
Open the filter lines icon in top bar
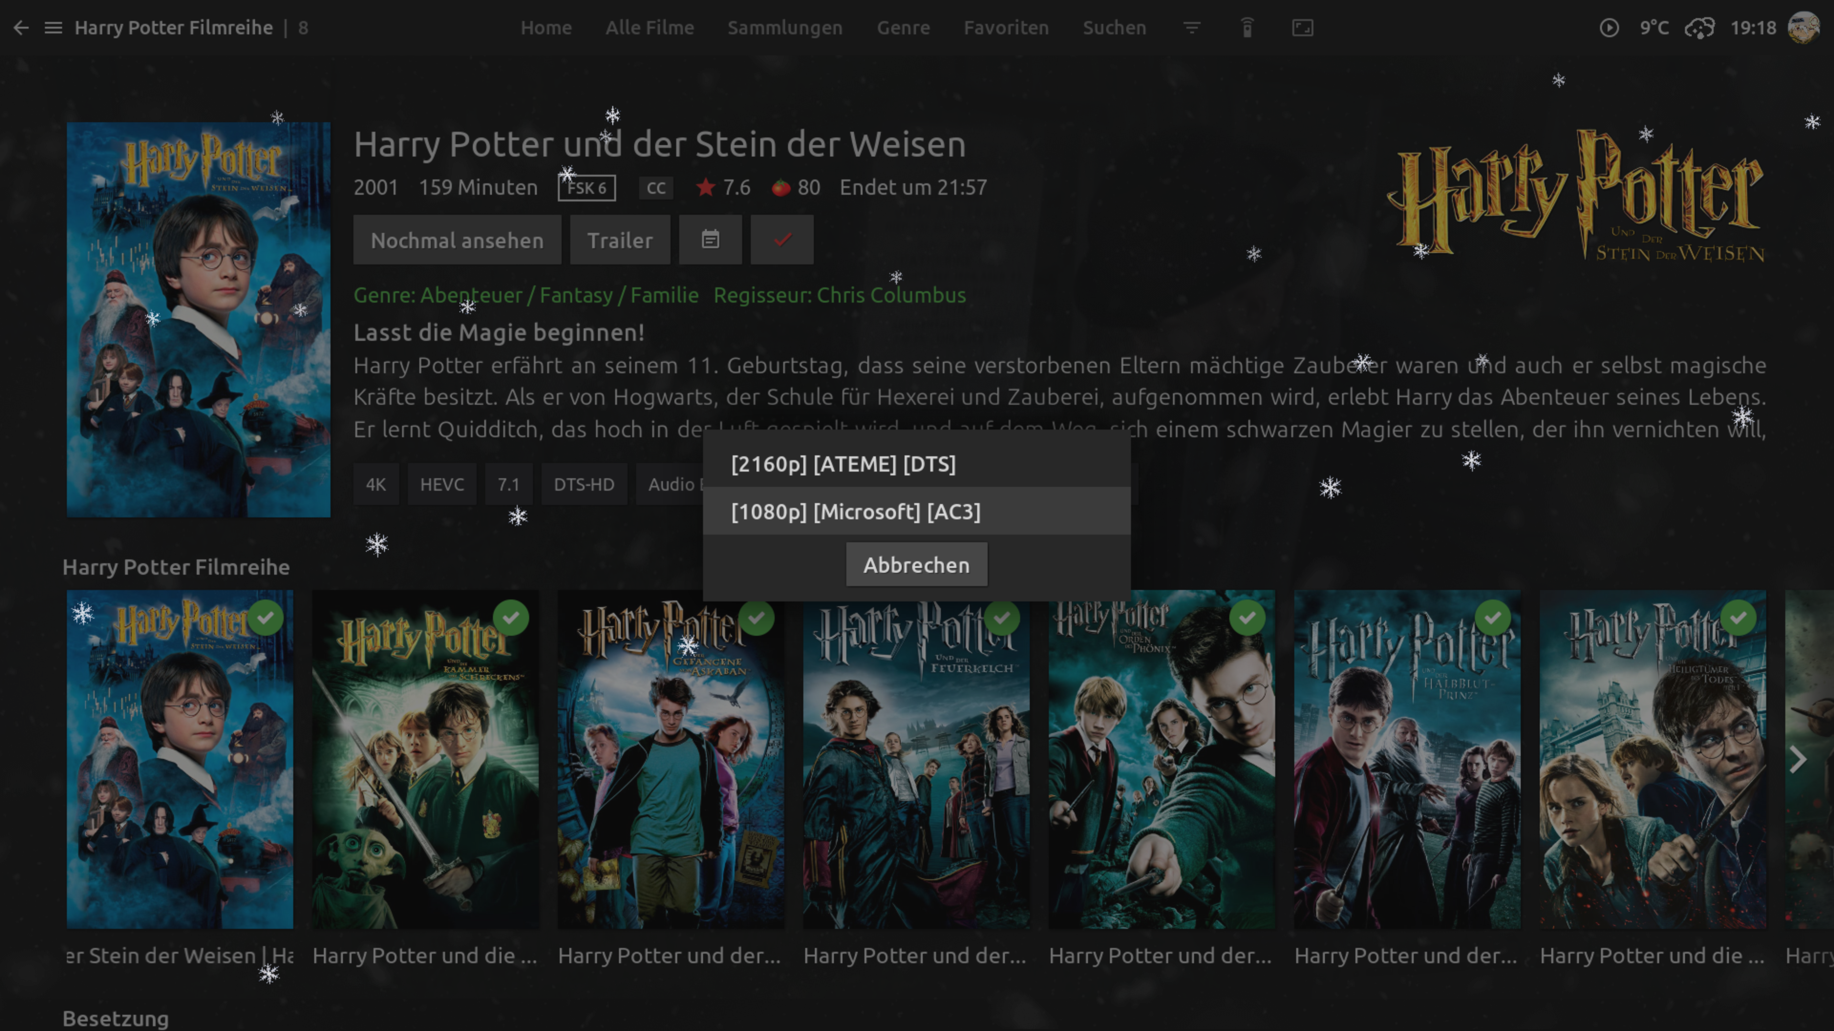[x=1192, y=28]
